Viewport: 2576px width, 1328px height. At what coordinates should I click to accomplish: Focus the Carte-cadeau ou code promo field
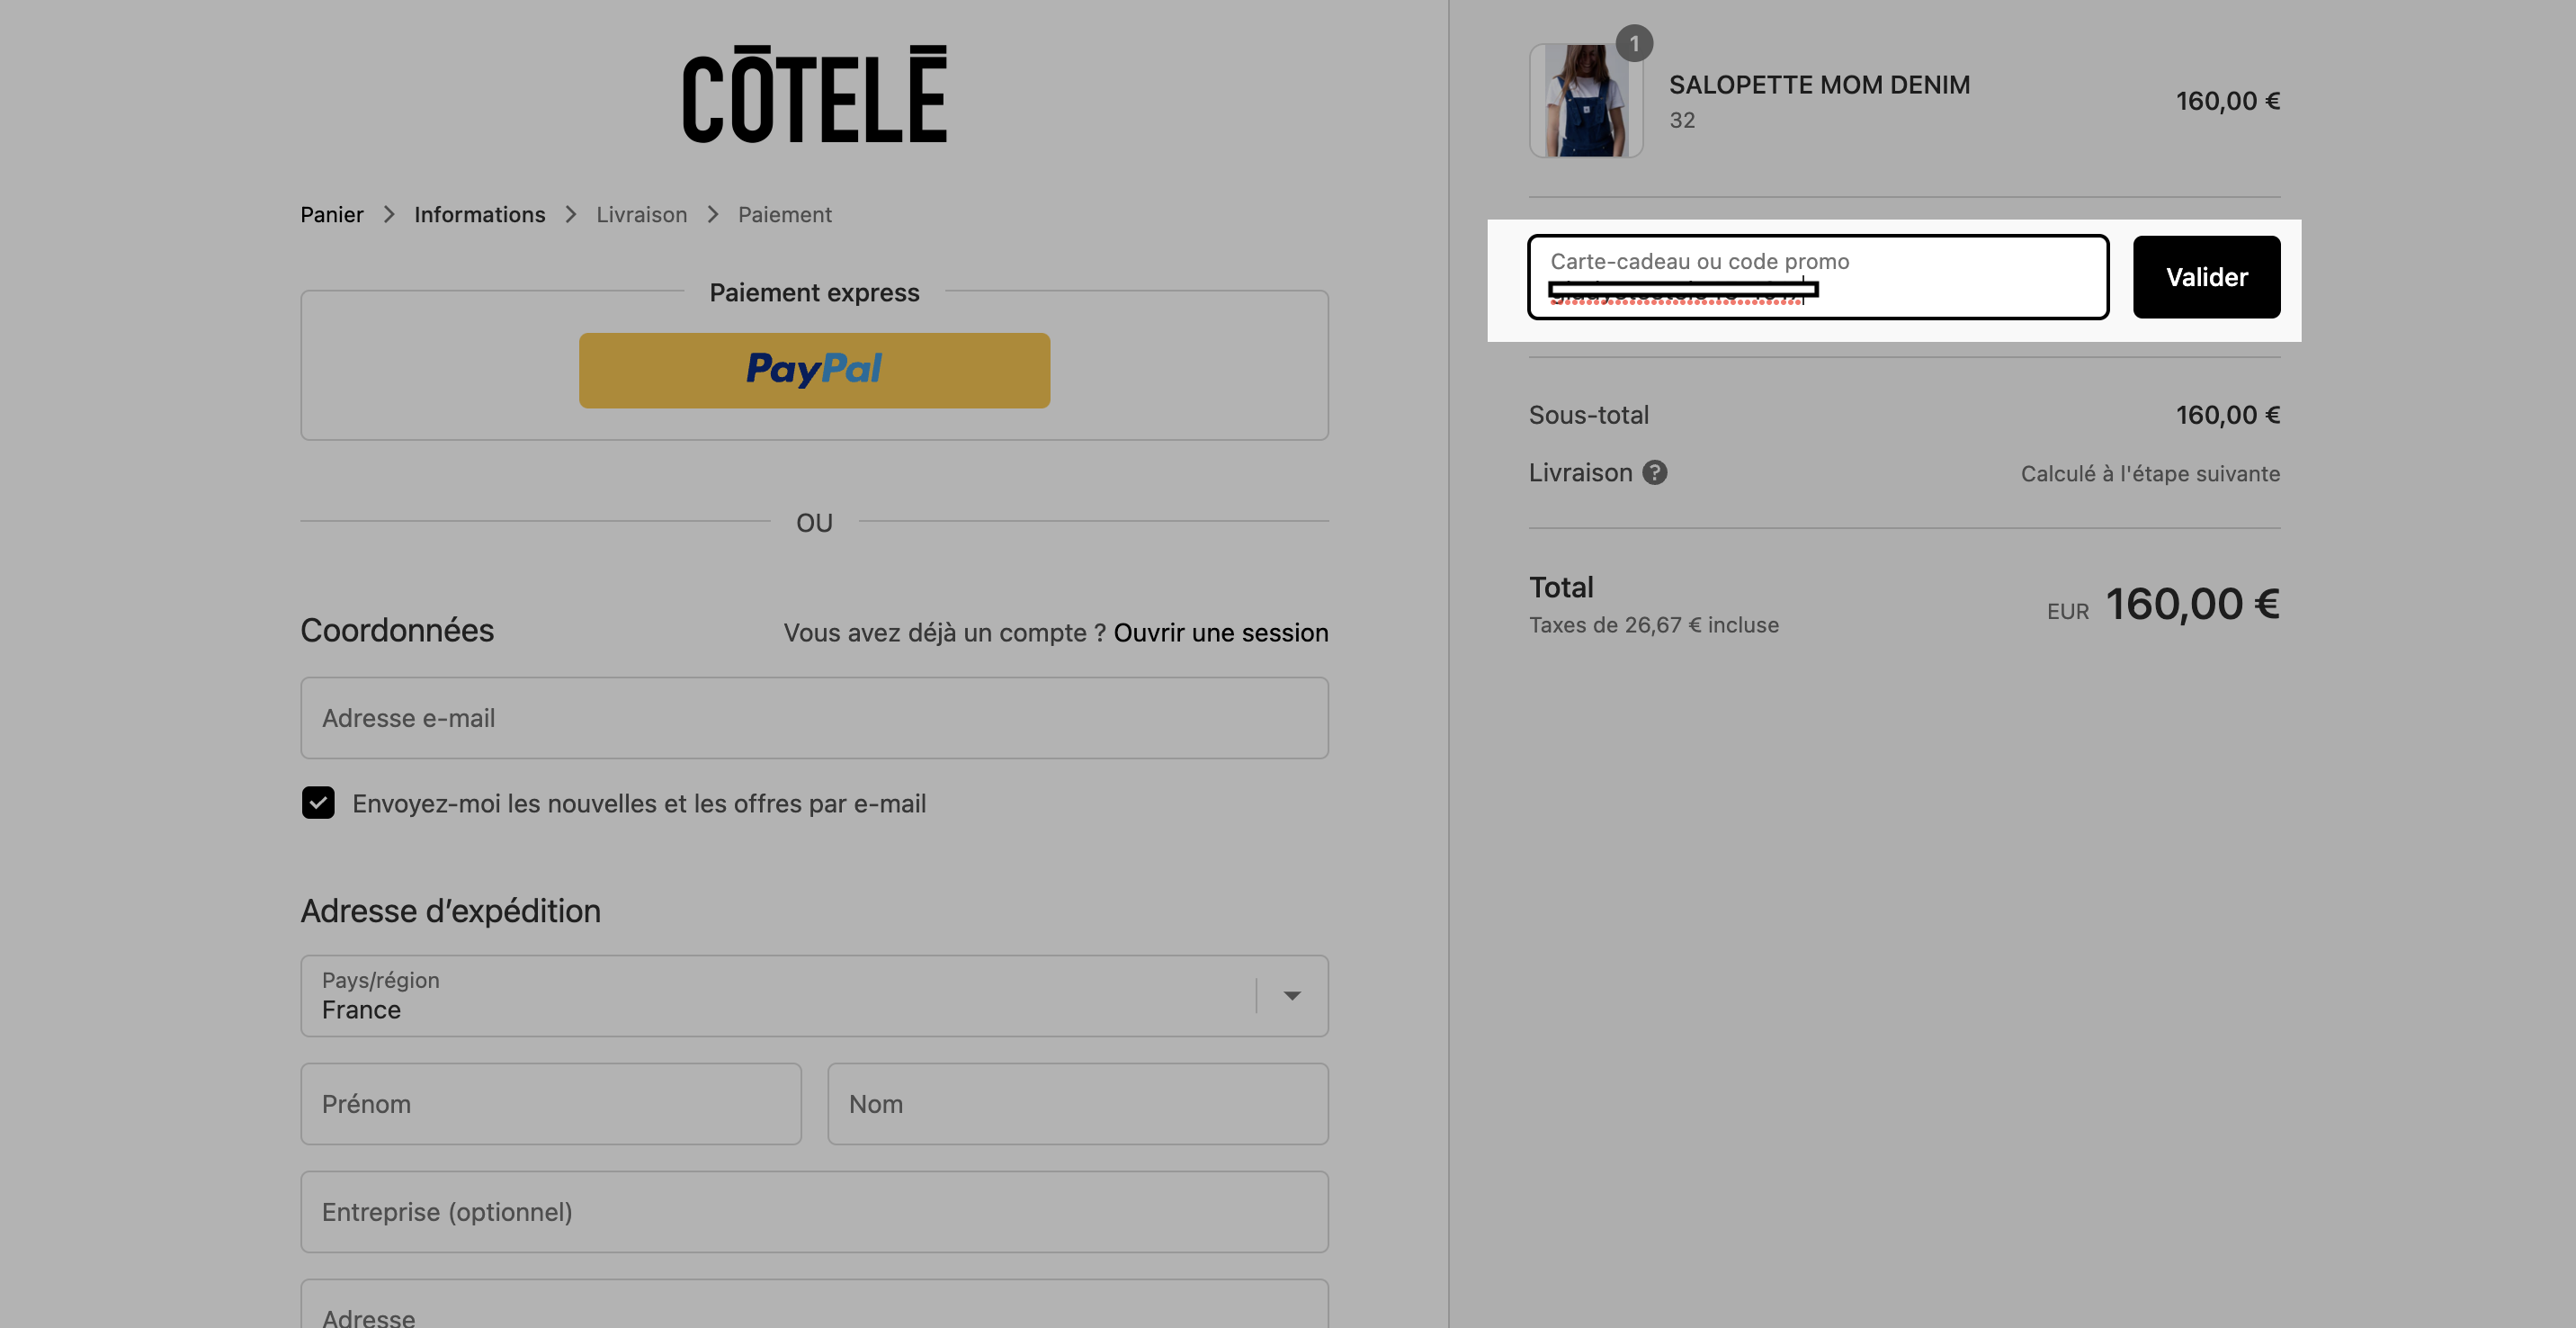point(1818,277)
